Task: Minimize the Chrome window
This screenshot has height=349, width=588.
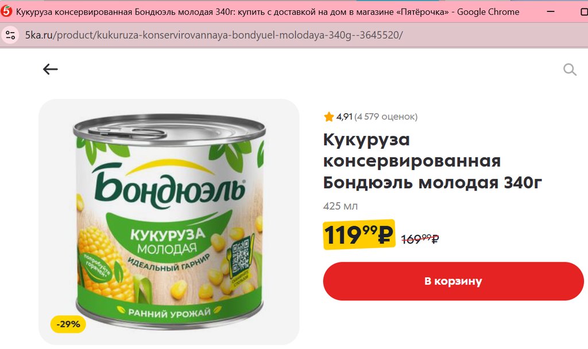Action: tap(551, 11)
